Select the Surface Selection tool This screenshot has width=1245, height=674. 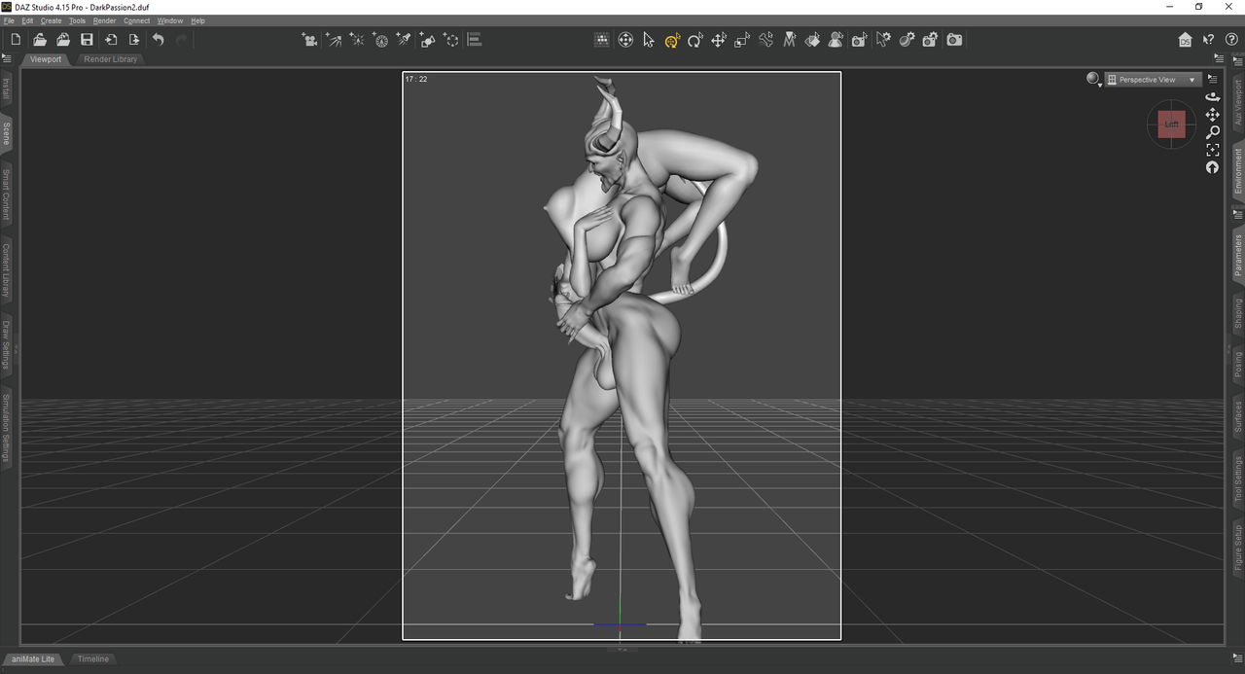tap(813, 40)
